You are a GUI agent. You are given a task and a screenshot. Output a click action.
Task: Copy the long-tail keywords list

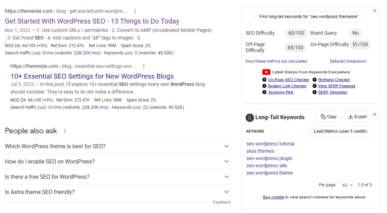point(328,117)
